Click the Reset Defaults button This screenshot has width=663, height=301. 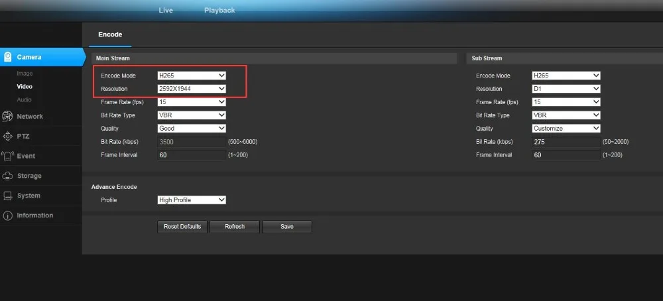tap(182, 227)
